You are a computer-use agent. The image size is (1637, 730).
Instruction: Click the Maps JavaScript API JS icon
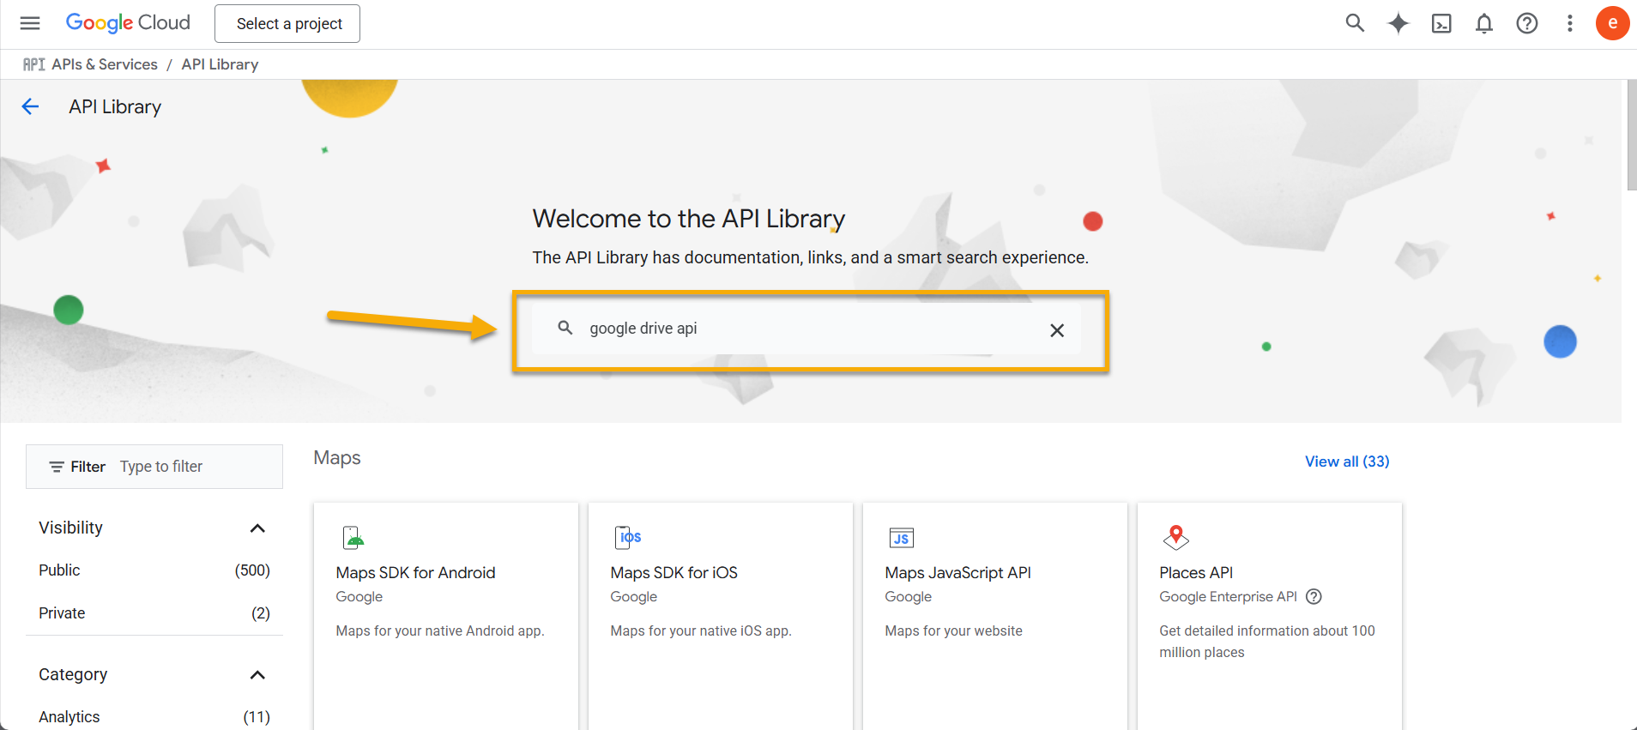902,538
